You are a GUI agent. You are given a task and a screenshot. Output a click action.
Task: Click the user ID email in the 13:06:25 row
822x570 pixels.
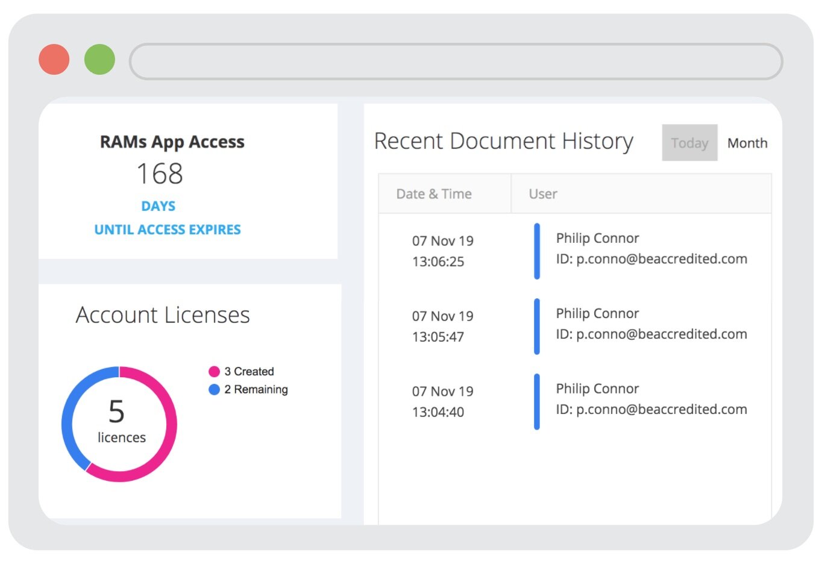click(651, 259)
